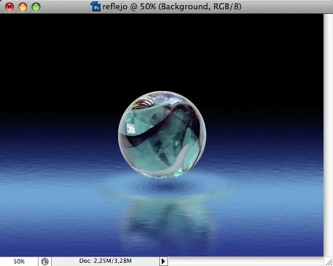The image size is (333, 266).
Task: Open the status bar options arrow menu
Action: (x=163, y=262)
